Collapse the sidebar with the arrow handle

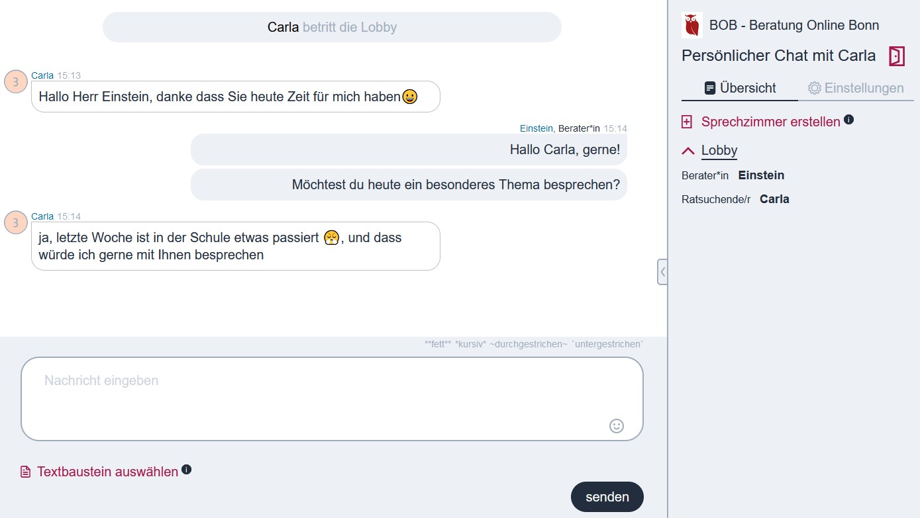click(x=662, y=272)
